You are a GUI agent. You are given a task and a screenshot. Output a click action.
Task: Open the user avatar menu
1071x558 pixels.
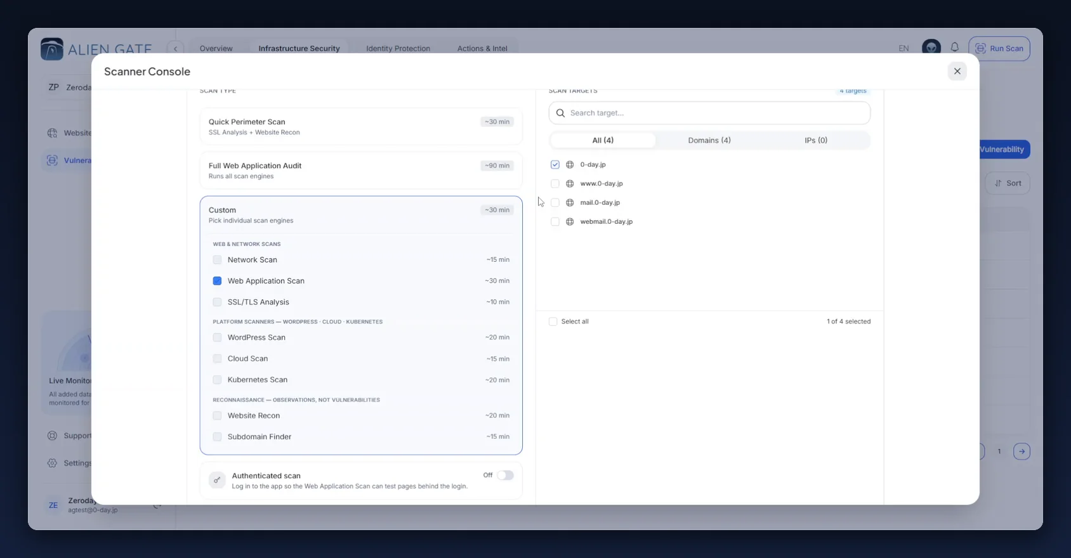(931, 48)
